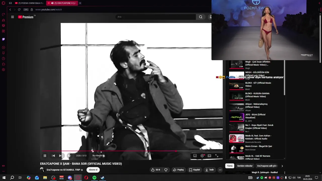Download the video with İndir

click(210, 170)
